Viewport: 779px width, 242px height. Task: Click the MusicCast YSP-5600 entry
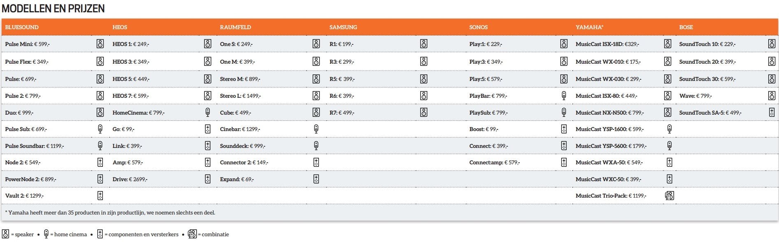click(611, 146)
